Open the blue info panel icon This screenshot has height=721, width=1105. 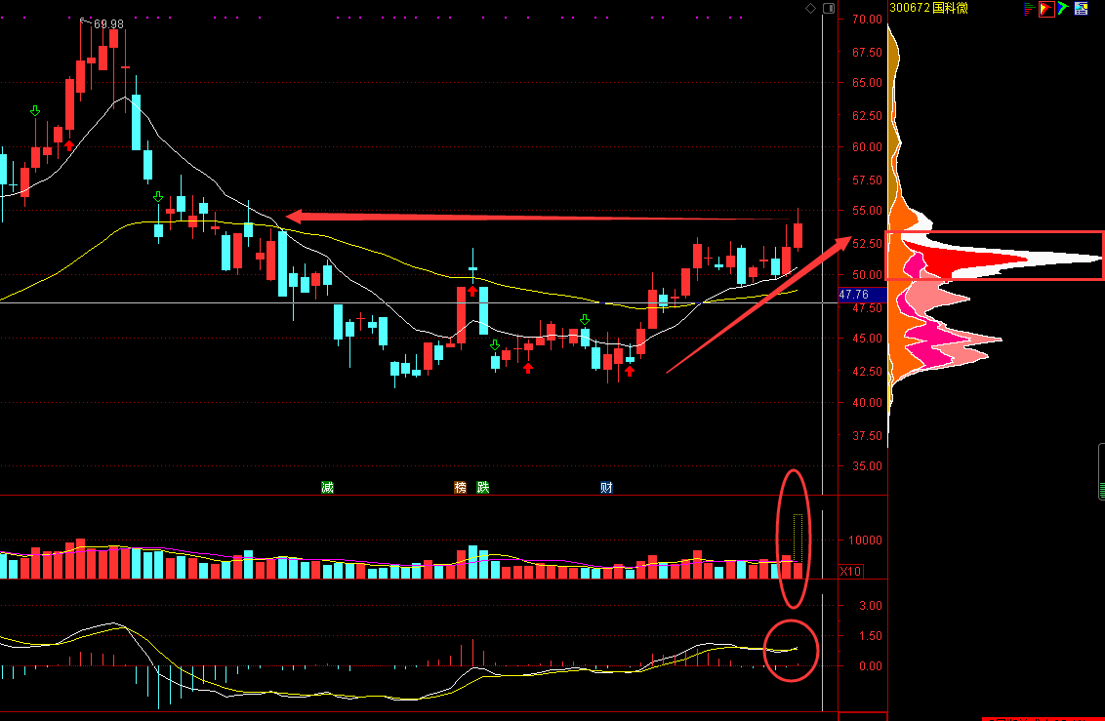pyautogui.click(x=1081, y=9)
